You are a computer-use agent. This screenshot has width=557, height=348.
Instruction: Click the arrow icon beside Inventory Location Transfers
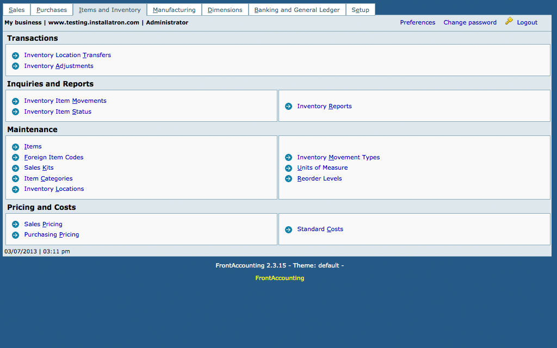15,55
